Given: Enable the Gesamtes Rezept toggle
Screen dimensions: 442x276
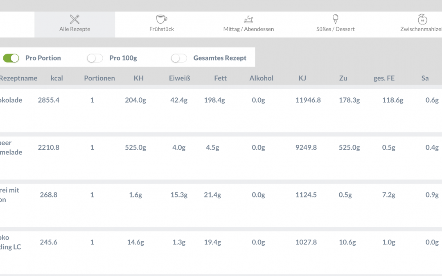Looking at the screenshot, I should 179,58.
